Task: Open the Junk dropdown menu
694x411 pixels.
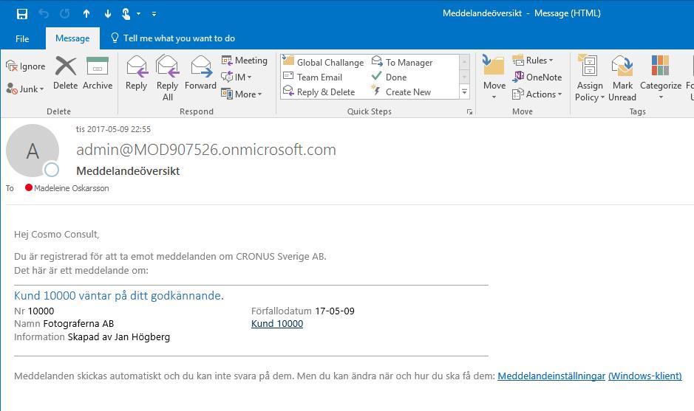Action: pyautogui.click(x=26, y=89)
